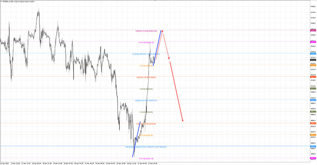Click the magenta 4150.4 price tag
This screenshot has height=165, width=317.
click(313, 42)
